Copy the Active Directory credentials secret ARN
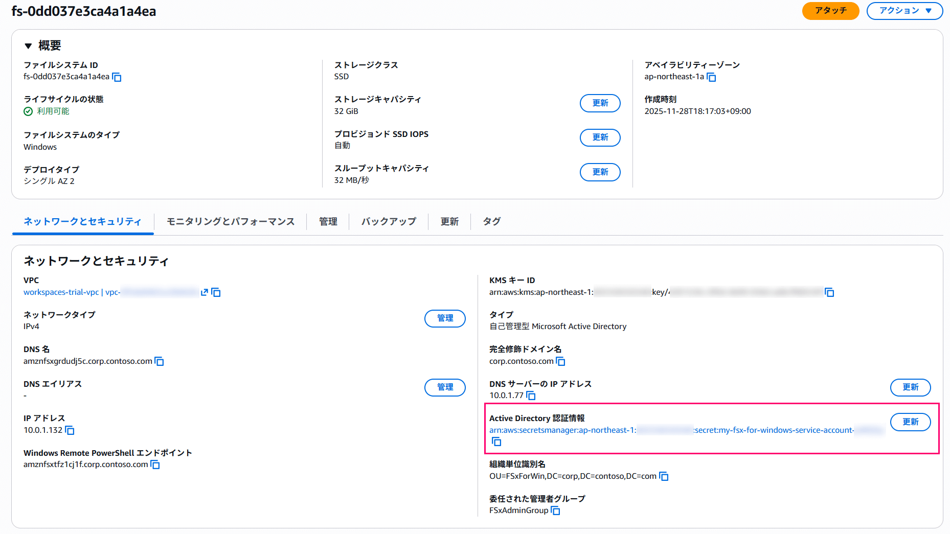 (496, 442)
